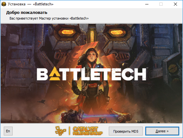Click the Battletech banner artwork
This screenshot has width=183, height=138.
coord(91,73)
